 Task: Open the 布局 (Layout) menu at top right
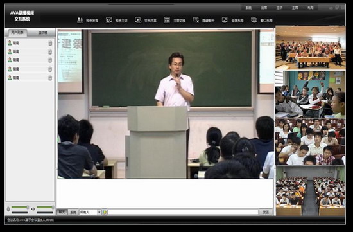pyautogui.click(x=310, y=8)
